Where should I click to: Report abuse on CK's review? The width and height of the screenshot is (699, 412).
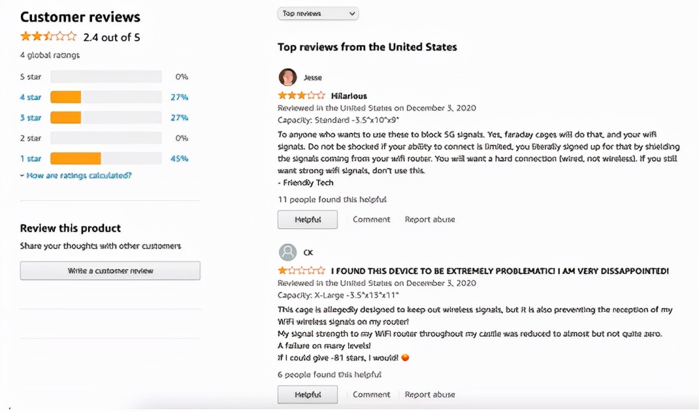click(430, 394)
